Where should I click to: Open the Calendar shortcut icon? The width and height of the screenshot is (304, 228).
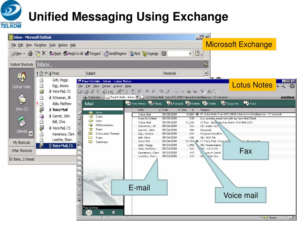[22, 122]
